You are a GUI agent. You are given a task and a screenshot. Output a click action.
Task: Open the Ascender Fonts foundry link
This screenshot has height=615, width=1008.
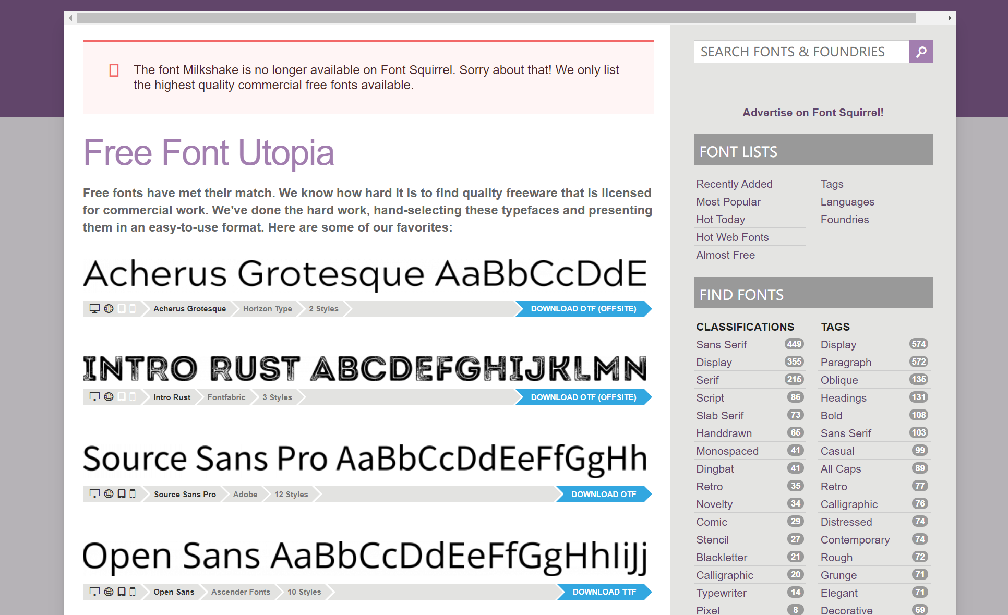[x=241, y=592]
